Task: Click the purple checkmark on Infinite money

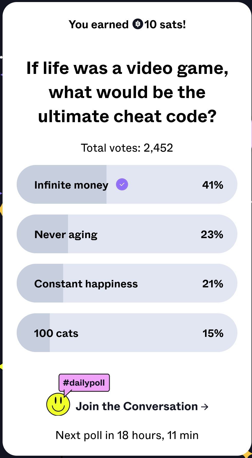Action: point(122,184)
